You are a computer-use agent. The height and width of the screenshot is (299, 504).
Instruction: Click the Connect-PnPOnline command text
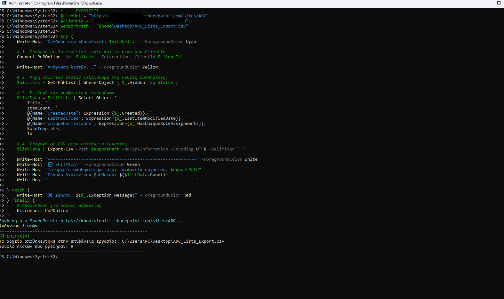tap(38, 57)
